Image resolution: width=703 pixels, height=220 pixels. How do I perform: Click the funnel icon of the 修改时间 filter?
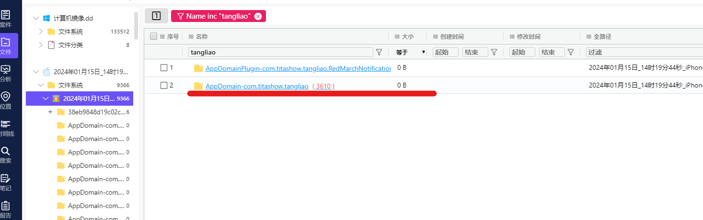pyautogui.click(x=571, y=52)
